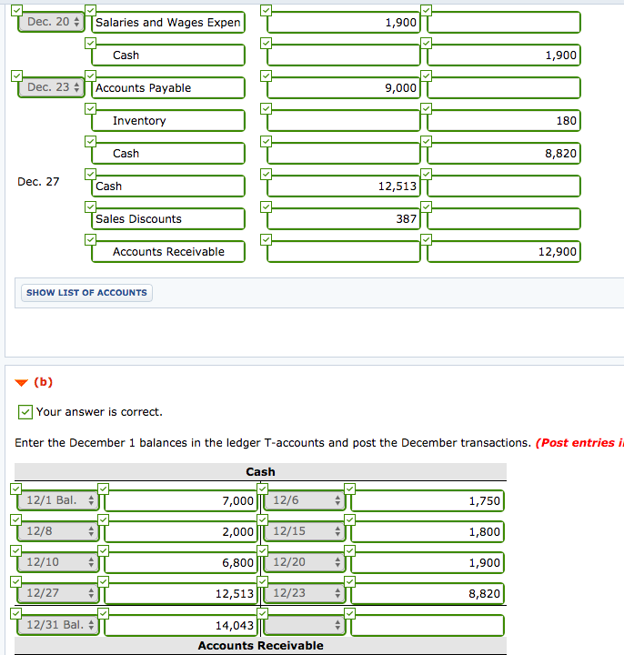Screen dimensions: 624x655
Task: Collapse section (b) with the orange triangle
Action: [x=21, y=382]
